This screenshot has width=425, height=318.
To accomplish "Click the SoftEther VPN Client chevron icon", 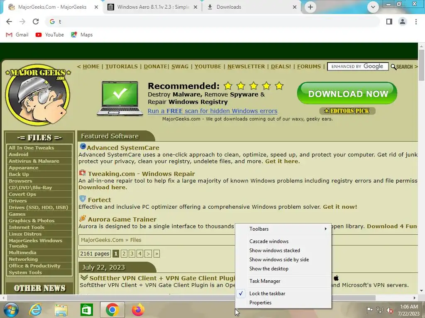I will (x=84, y=277).
